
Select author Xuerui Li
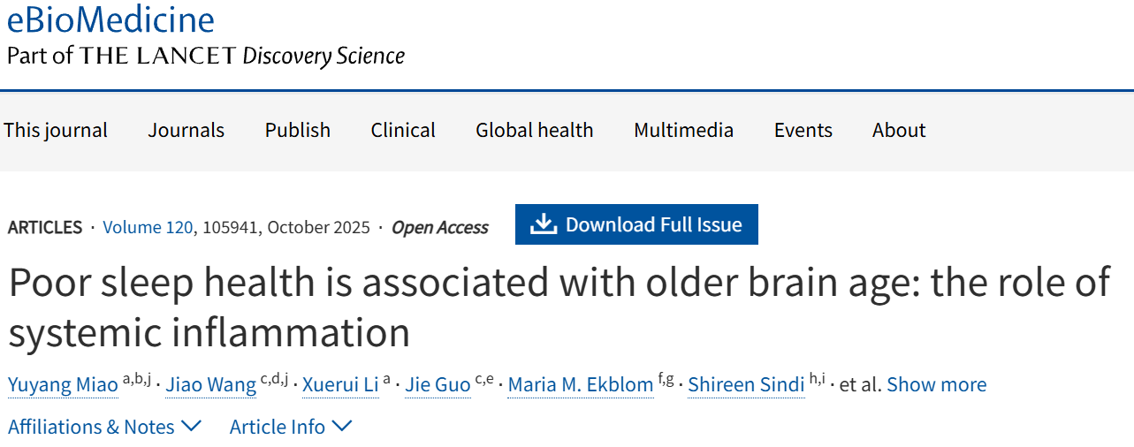340,385
